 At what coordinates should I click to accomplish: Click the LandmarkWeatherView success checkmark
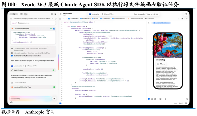[x=54, y=87]
